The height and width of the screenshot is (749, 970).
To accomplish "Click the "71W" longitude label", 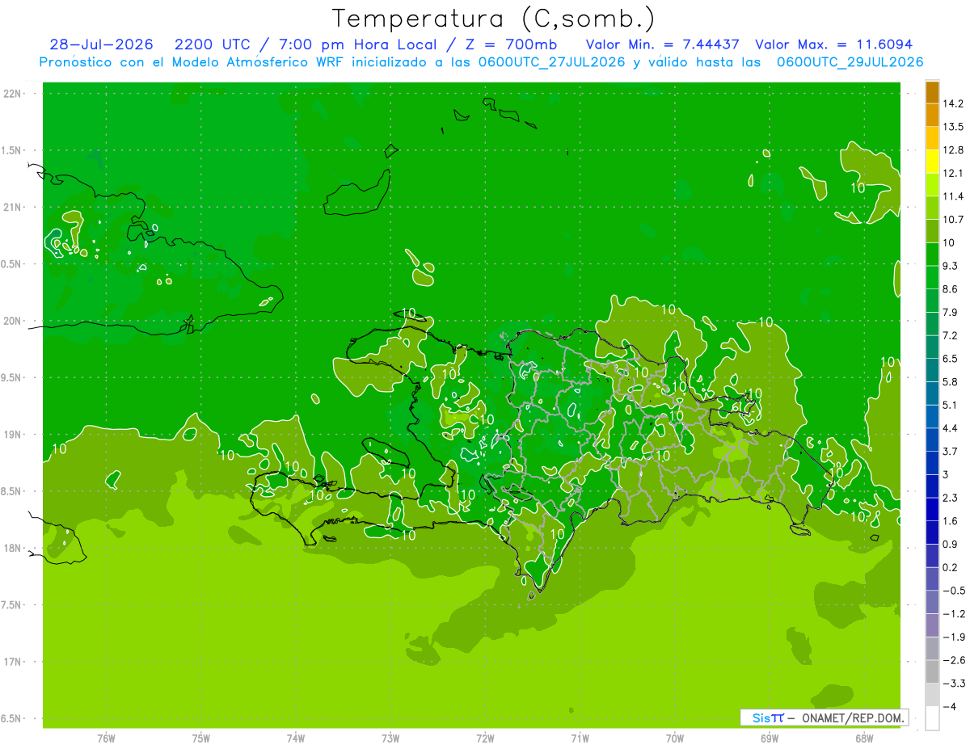I will click(x=580, y=738).
